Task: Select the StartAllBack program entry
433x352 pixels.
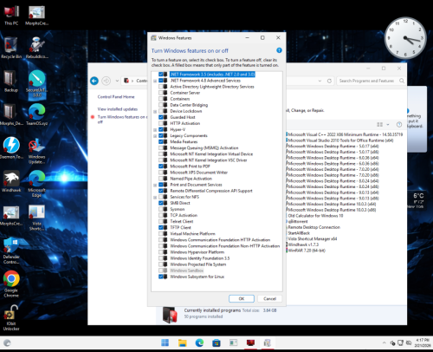Action: tap(299, 233)
